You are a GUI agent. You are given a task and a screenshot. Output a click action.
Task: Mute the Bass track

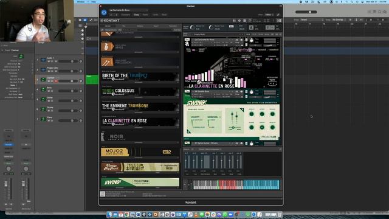49,91
